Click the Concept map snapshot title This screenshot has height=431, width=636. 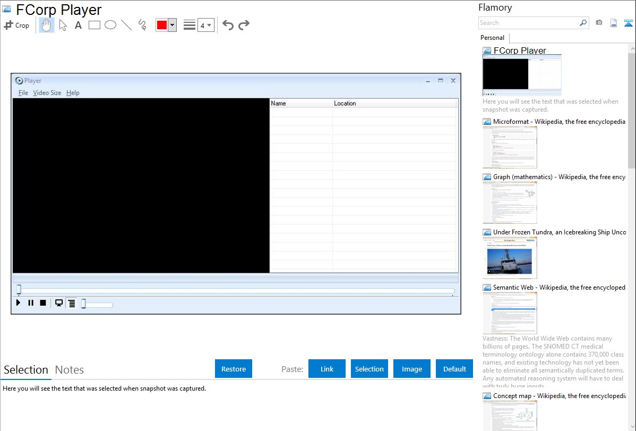tap(559, 395)
